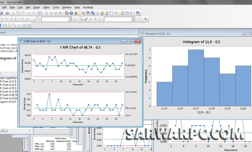Expand the combo box beside Zoom icon
Viewport: 252px width, 152px height.
click(133, 19)
